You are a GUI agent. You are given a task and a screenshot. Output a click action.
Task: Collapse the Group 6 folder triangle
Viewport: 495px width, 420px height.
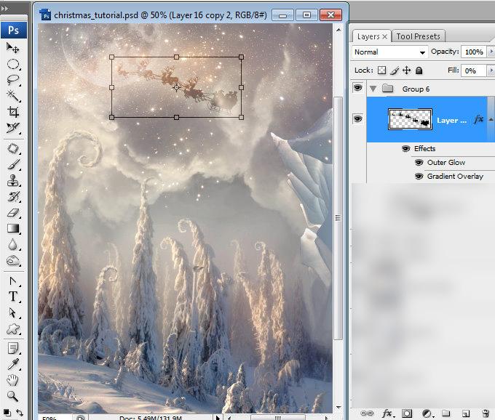click(373, 89)
